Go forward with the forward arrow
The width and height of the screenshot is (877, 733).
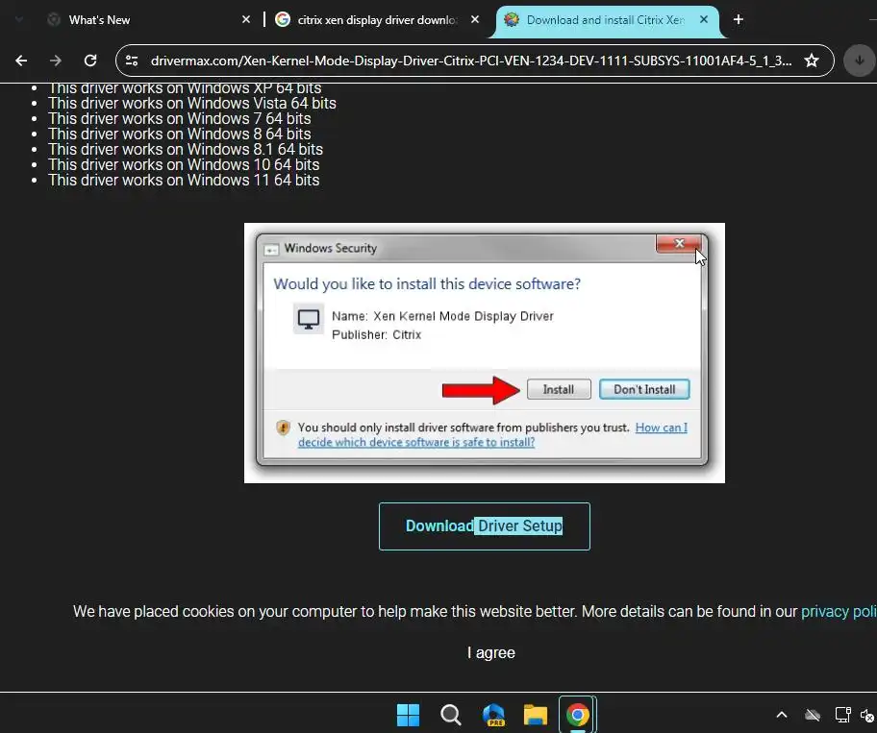pos(56,61)
